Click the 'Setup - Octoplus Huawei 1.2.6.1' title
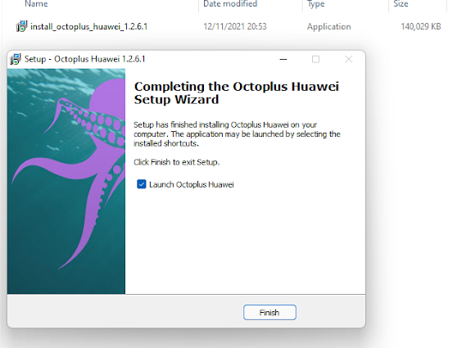 (85, 59)
